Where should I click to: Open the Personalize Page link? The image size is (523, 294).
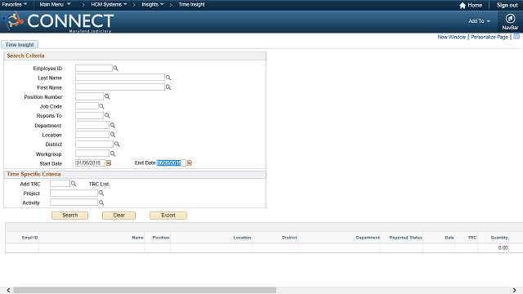489,37
